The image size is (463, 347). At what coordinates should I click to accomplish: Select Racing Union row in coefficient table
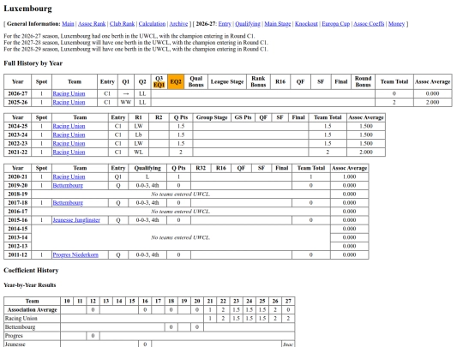149,319
